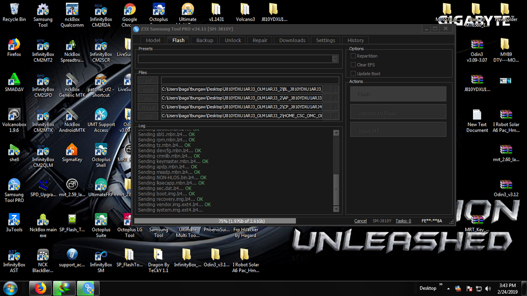
Task: View the History tab
Action: pos(356,40)
